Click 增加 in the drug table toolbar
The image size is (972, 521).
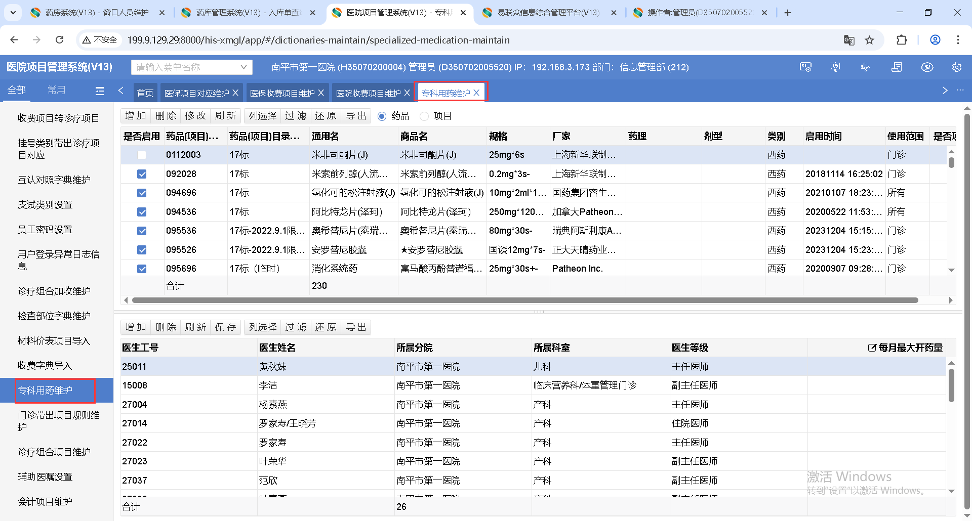pos(136,116)
